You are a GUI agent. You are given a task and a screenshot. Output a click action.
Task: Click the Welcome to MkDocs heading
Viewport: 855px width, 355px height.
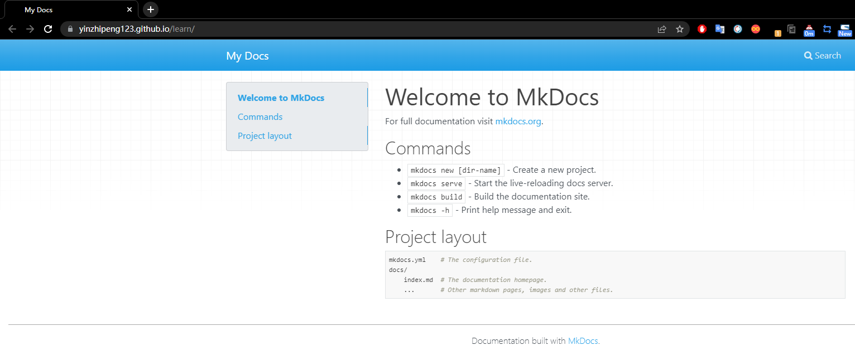(x=492, y=98)
